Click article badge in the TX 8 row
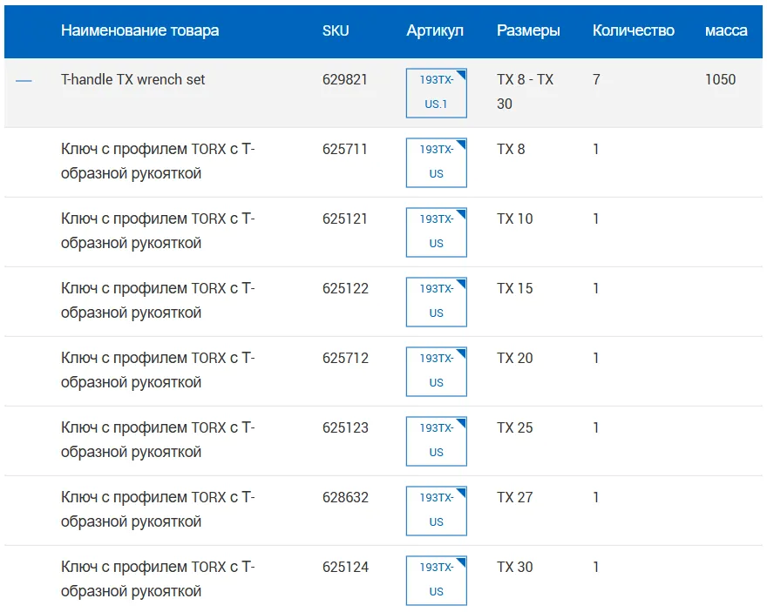 click(x=436, y=162)
